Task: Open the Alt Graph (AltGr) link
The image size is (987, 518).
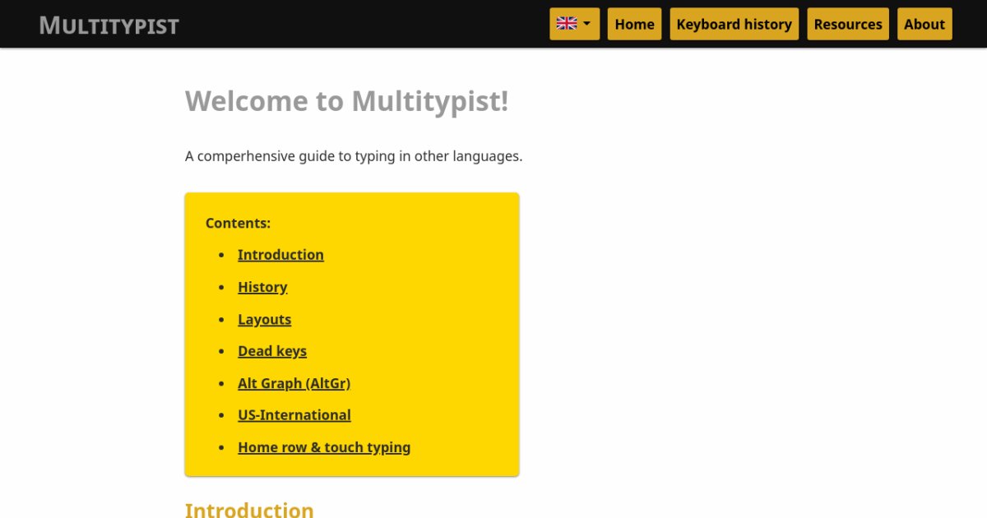Action: point(294,383)
